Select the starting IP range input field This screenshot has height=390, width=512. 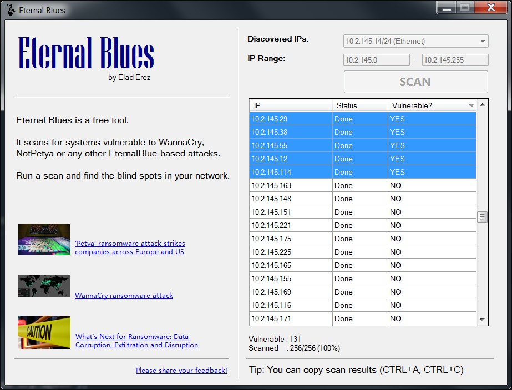tap(376, 59)
